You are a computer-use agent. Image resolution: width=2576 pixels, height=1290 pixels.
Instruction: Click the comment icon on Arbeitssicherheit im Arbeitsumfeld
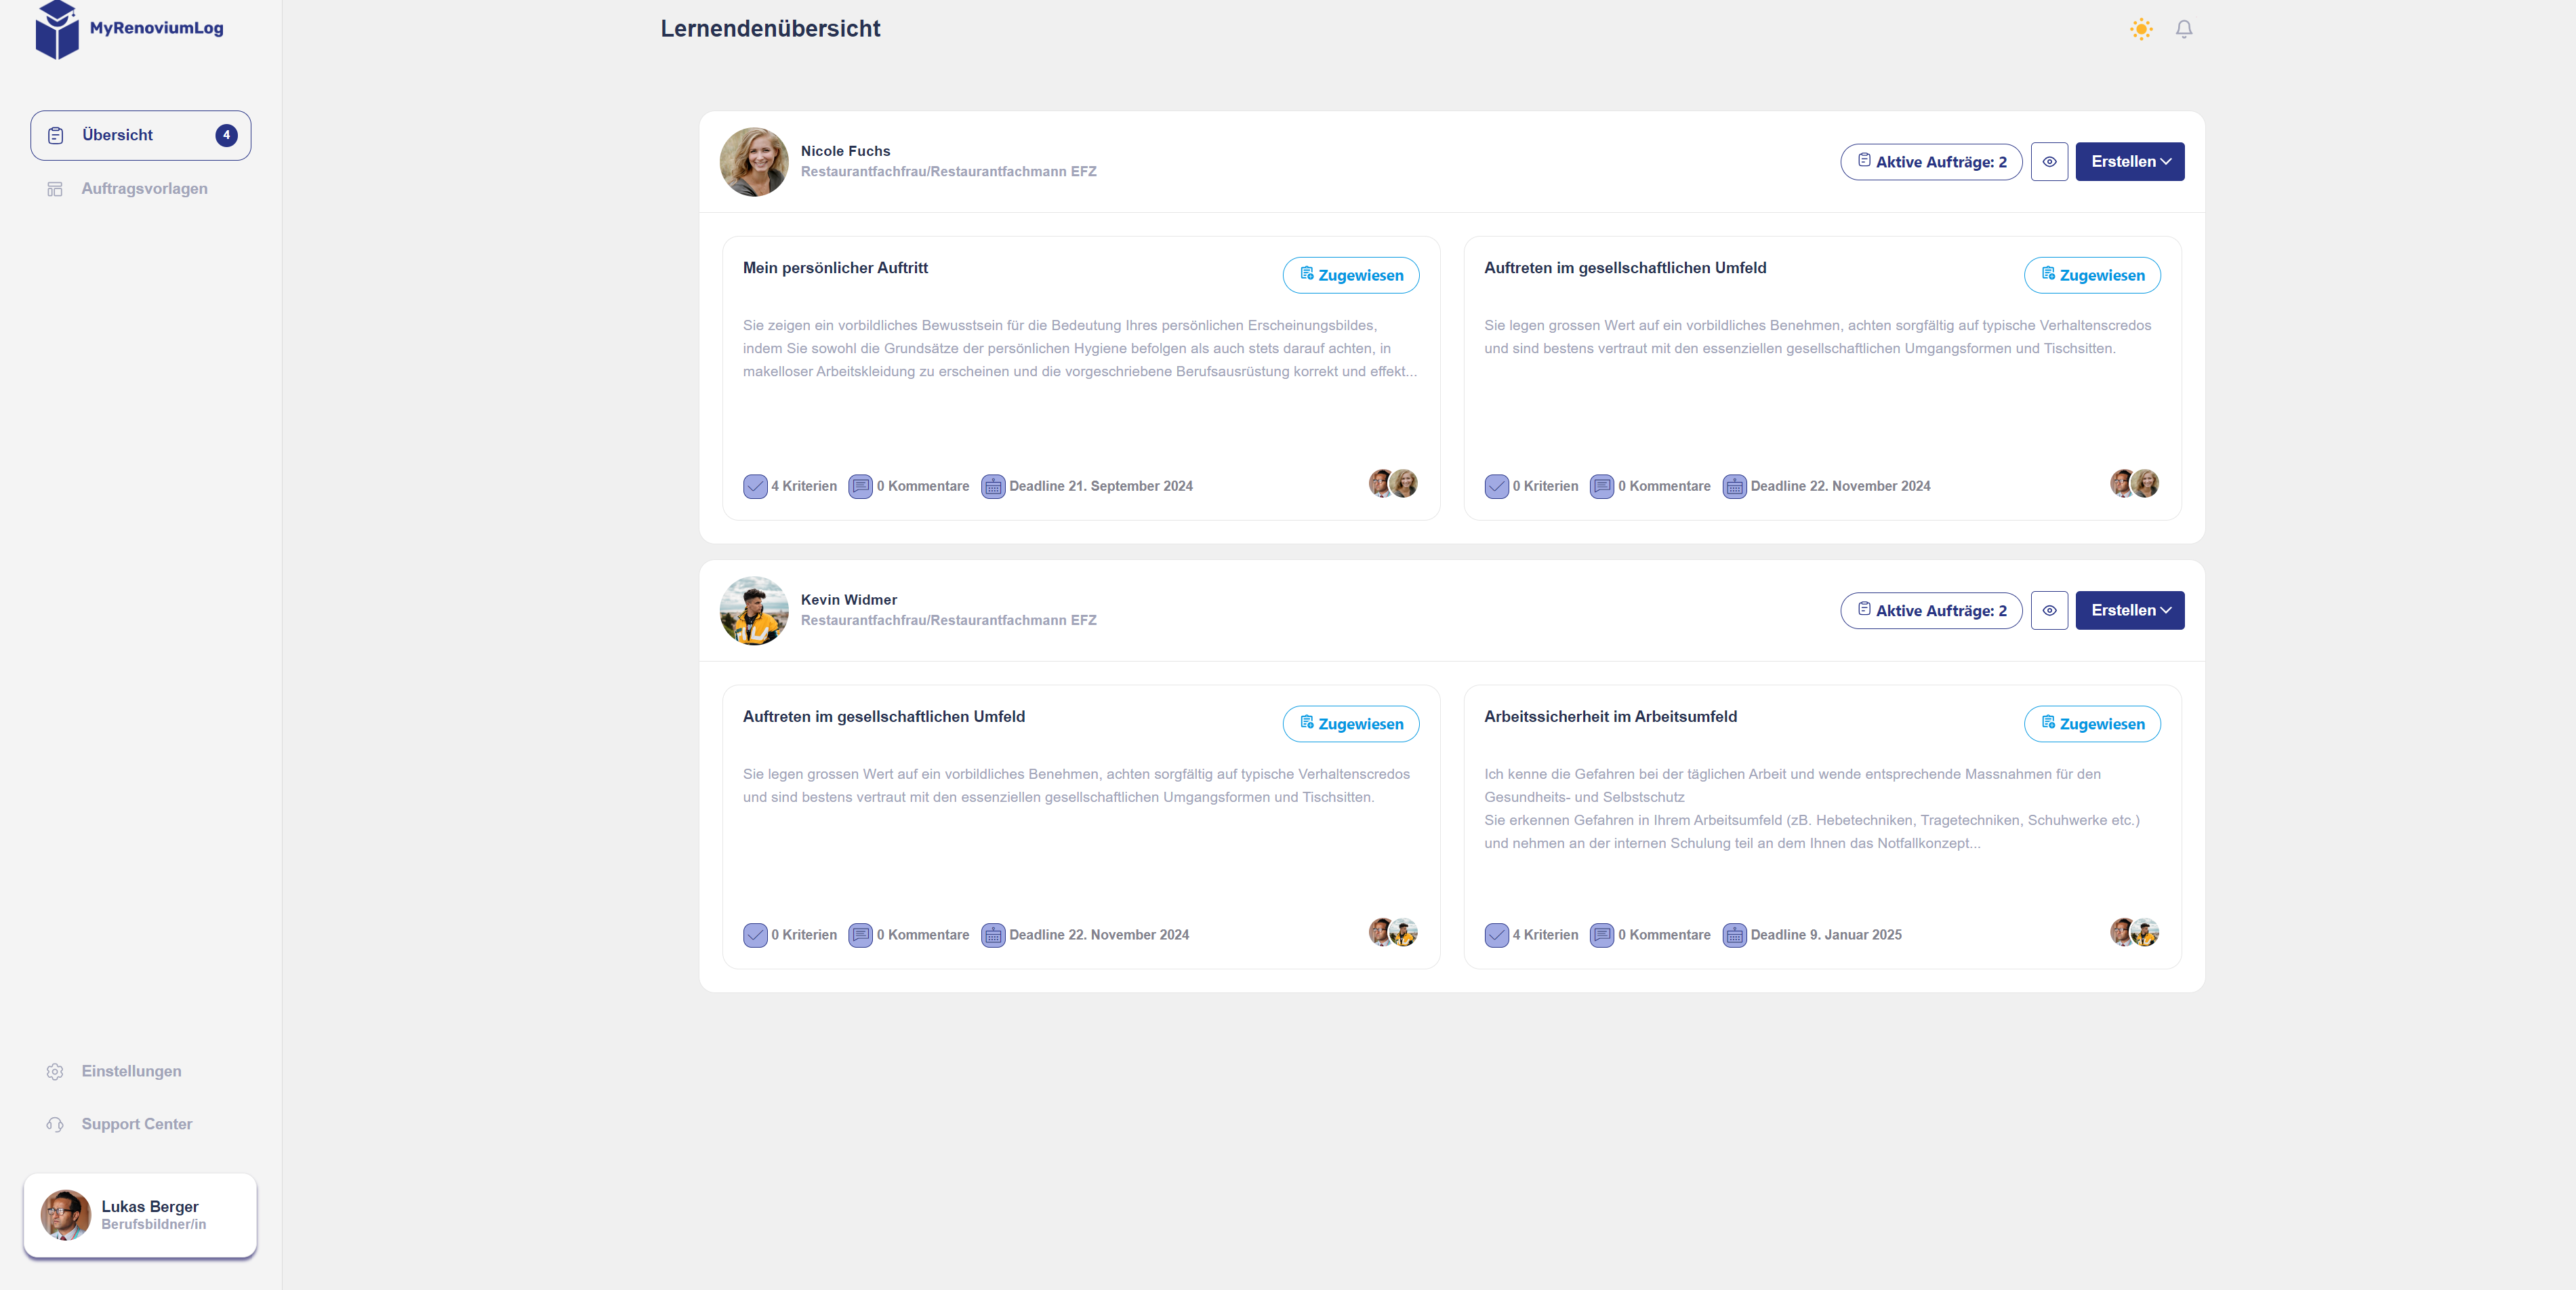tap(1601, 935)
